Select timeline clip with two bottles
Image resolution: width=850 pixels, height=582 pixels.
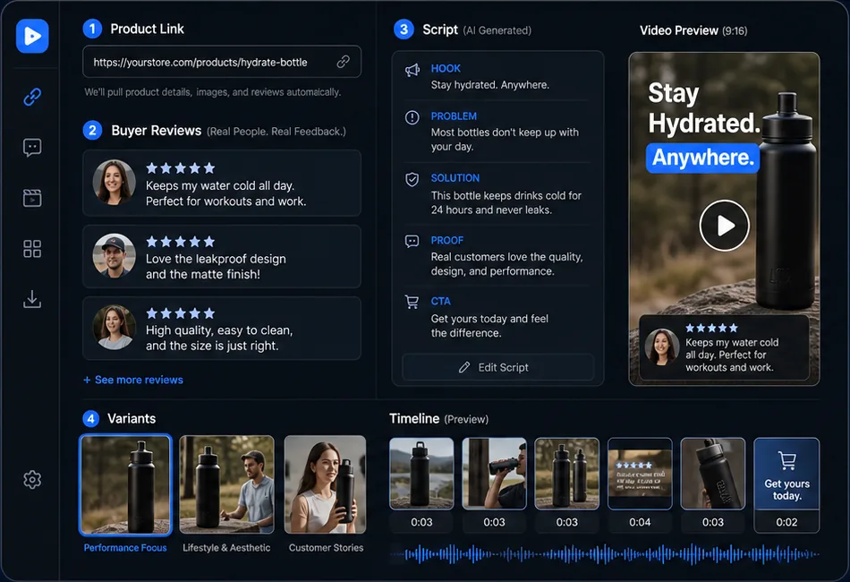tap(567, 474)
